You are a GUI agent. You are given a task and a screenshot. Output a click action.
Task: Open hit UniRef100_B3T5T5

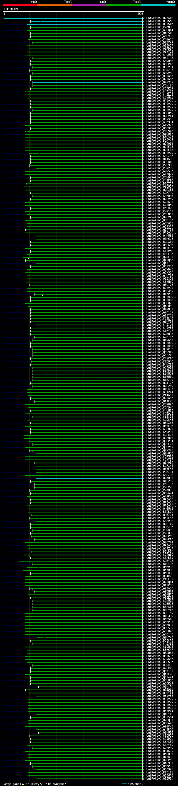[x=160, y=24]
